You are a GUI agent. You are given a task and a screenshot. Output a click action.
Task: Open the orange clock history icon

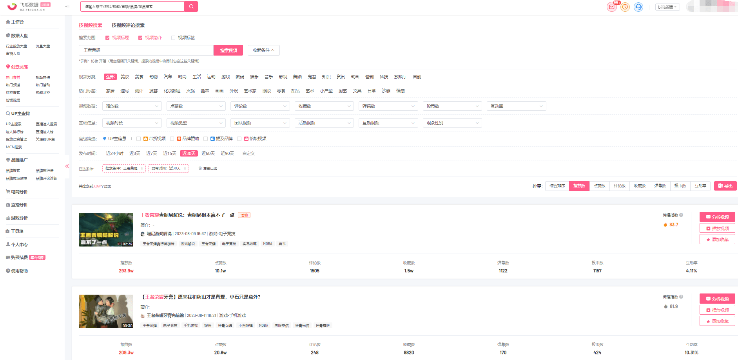(625, 7)
